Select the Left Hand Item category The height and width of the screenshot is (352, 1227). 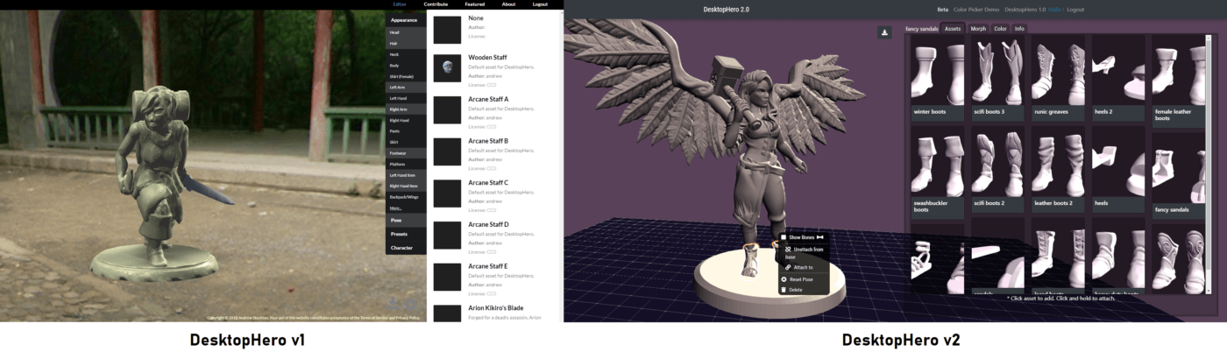tap(406, 175)
